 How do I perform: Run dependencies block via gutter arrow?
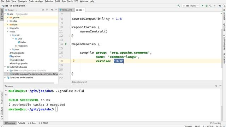point(66,44)
